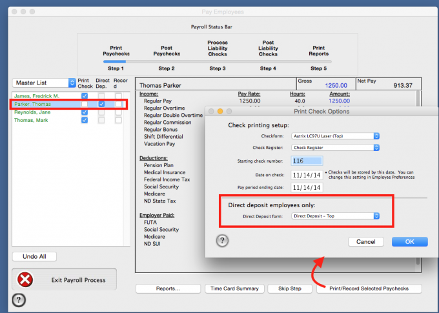
Task: Open the Master List dropdown
Action: 44,83
